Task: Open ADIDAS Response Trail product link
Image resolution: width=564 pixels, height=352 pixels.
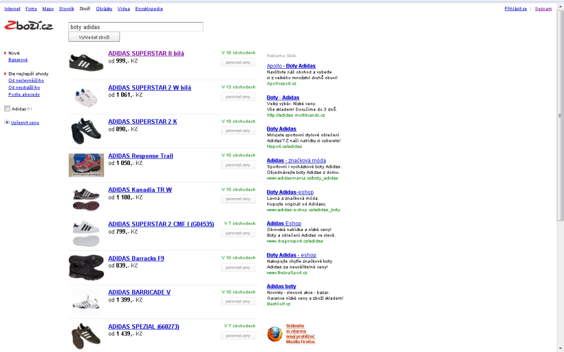Action: pyautogui.click(x=140, y=156)
